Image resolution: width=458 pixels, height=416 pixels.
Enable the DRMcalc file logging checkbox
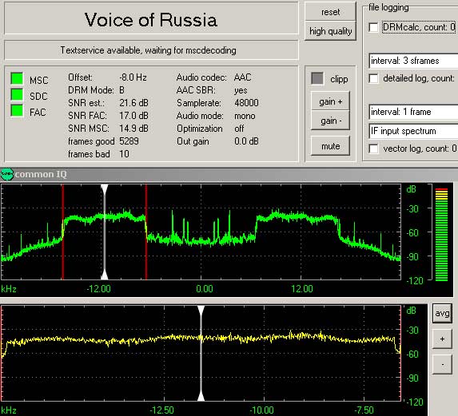tap(373, 27)
